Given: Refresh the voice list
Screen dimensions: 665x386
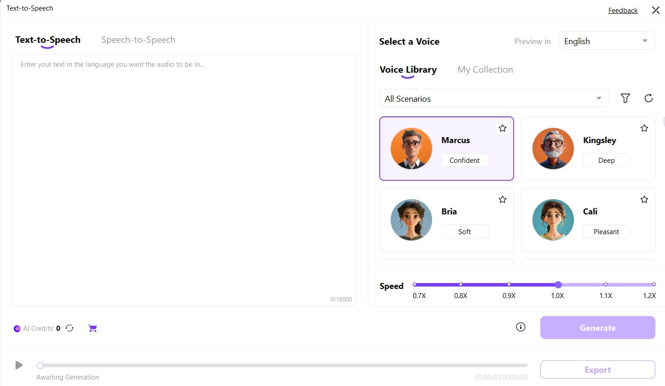Looking at the screenshot, I should 648,98.
